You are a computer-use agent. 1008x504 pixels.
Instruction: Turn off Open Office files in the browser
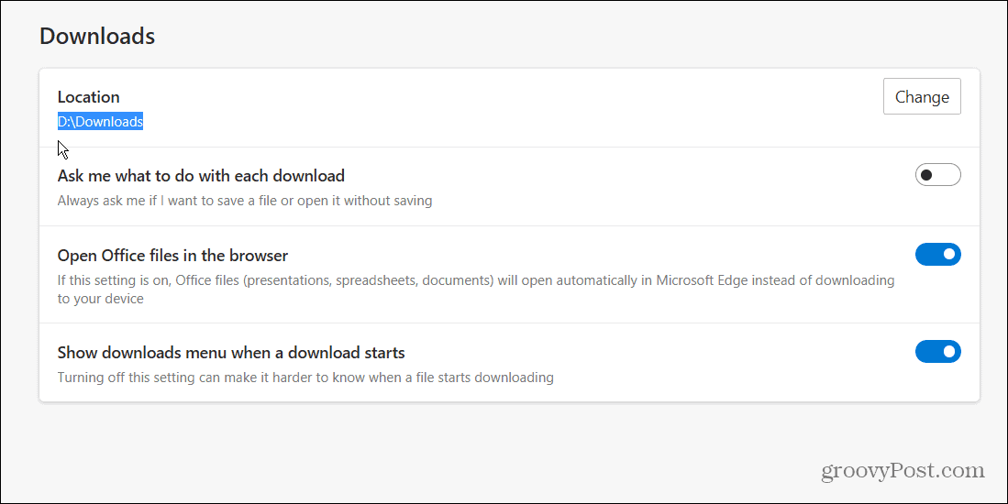[937, 254]
